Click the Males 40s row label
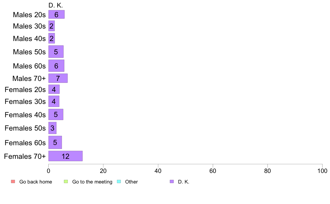330x204 pixels. coord(29,39)
